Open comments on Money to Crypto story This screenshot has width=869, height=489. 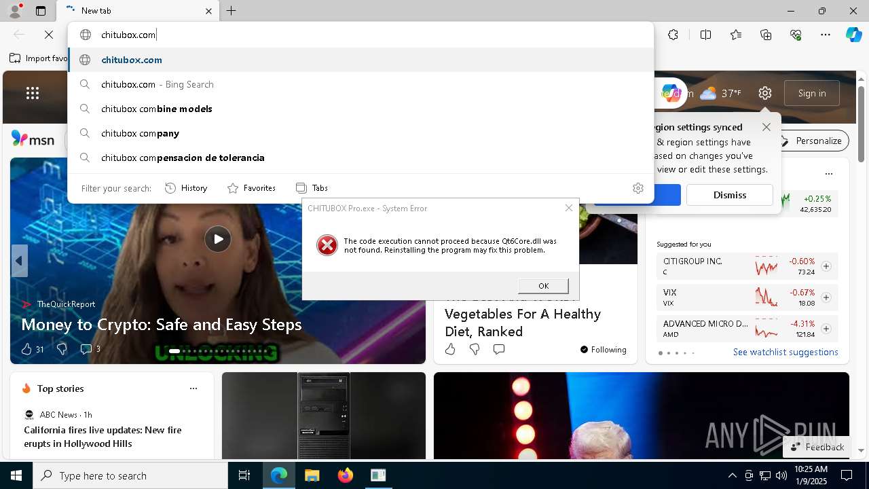click(x=90, y=349)
